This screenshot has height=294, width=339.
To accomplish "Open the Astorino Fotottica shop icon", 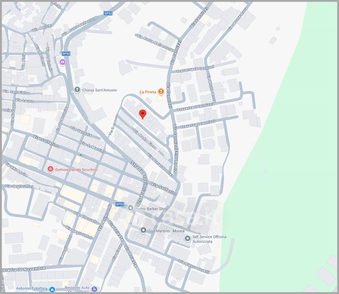I will point(52,289).
